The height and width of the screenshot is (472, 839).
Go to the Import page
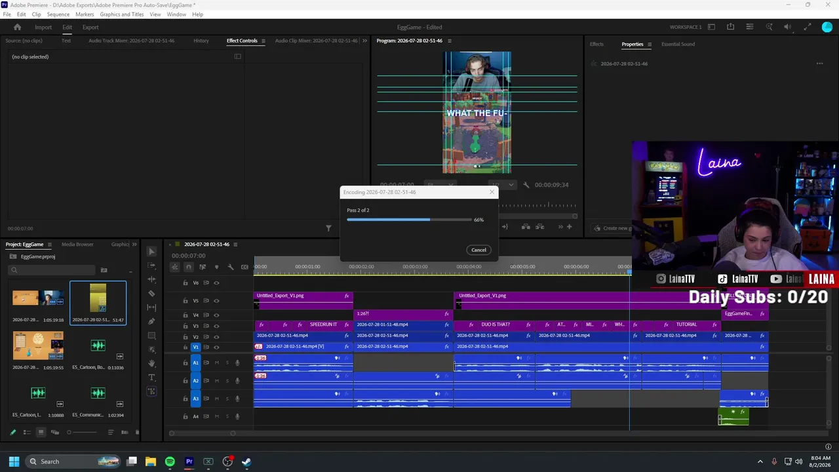coord(43,27)
